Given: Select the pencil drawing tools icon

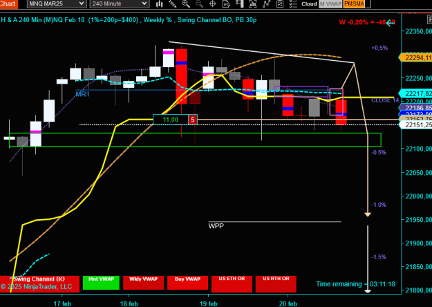Looking at the screenshot, I should 173,3.
